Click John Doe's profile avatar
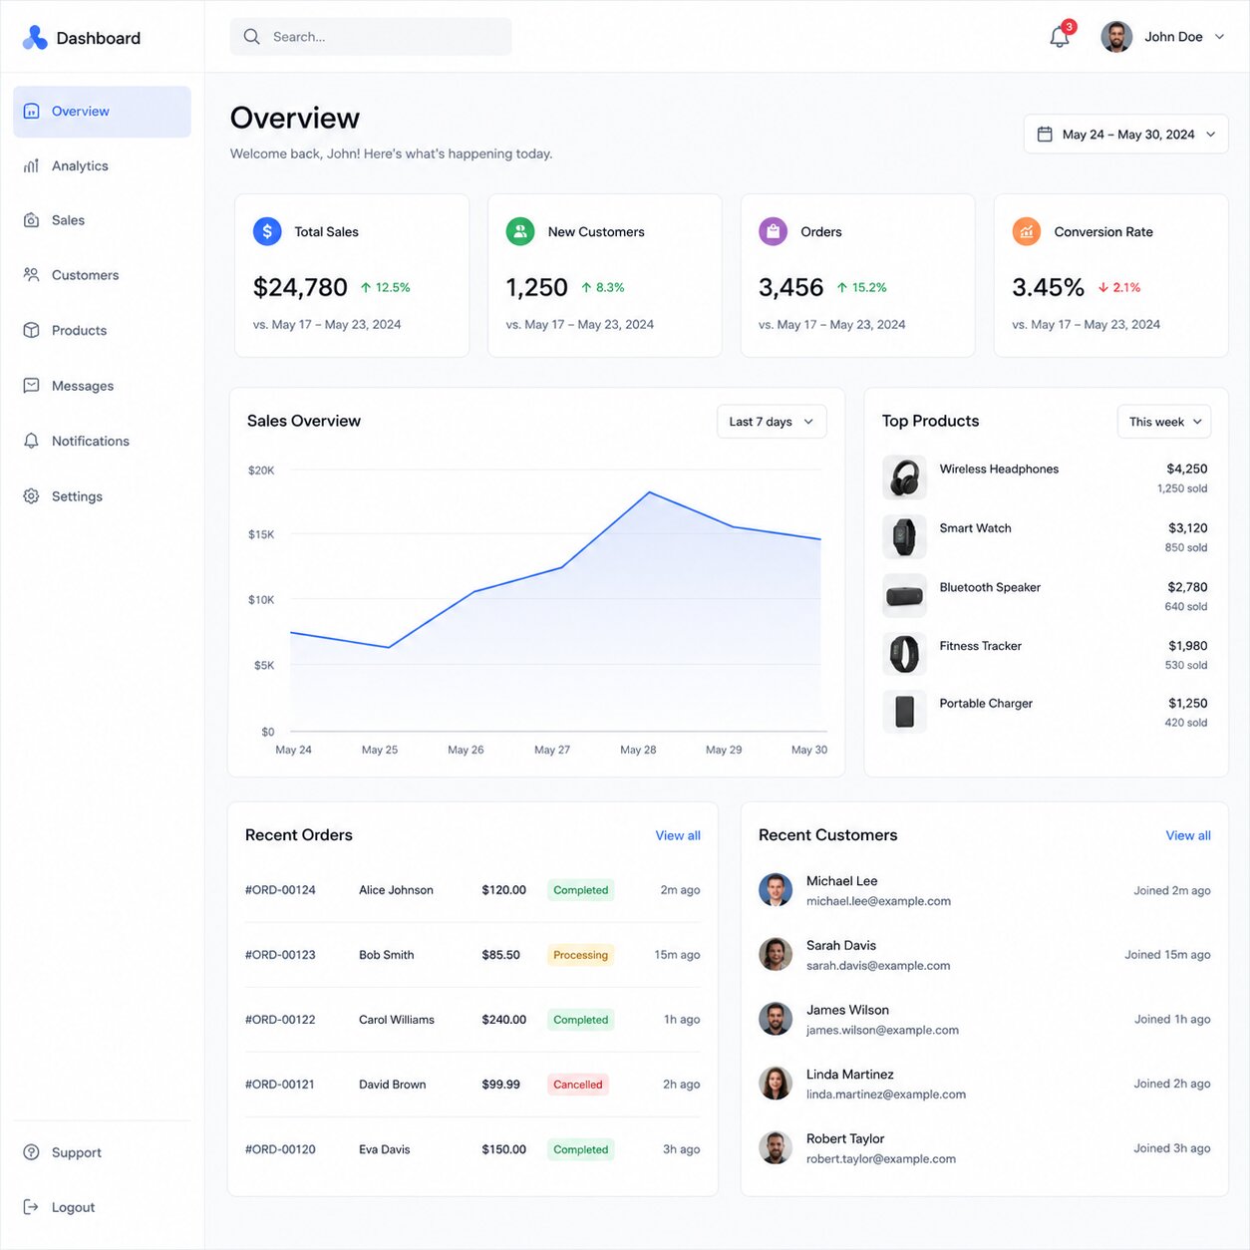1250x1250 pixels. pyautogui.click(x=1116, y=37)
